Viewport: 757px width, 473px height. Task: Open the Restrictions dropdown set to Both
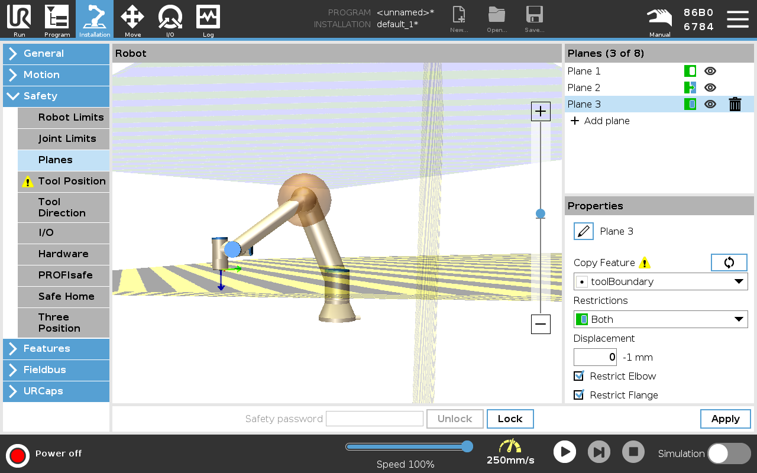tap(660, 319)
